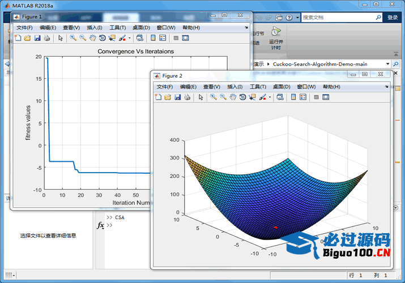Open 桌面(D) menu in Figure 2
Image resolution: width=405 pixels, height=283 pixels.
(282, 87)
